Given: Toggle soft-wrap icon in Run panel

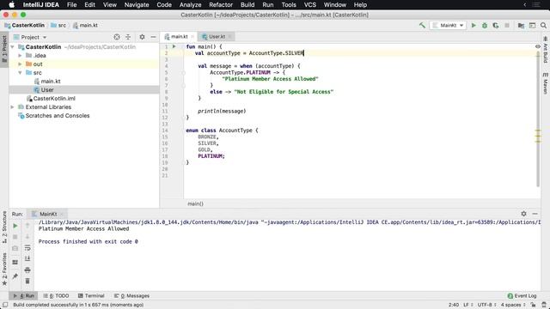Looking at the screenshot, I should point(27,248).
